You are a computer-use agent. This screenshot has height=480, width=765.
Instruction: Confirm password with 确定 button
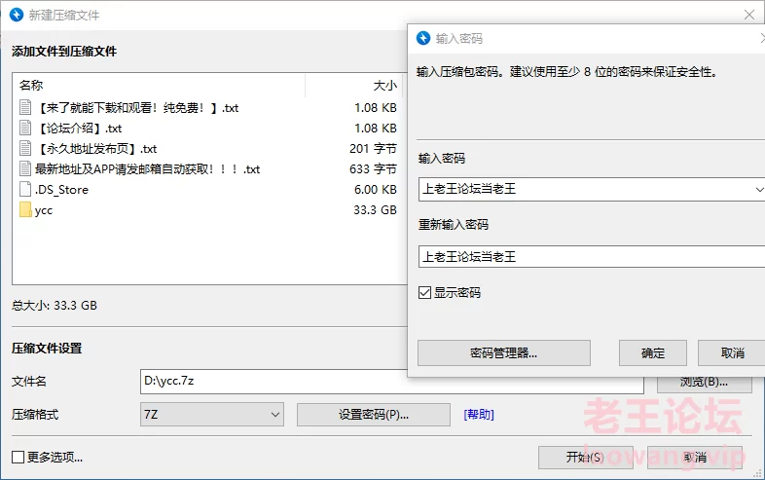point(653,353)
